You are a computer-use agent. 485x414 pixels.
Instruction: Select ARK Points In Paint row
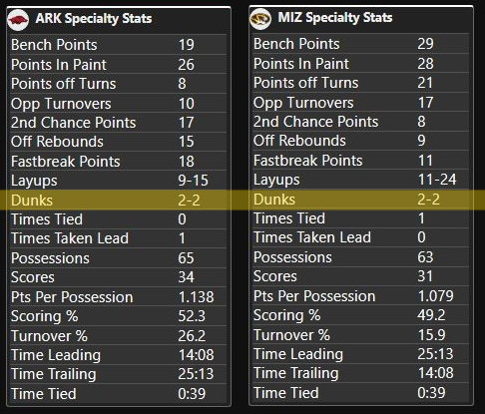[119, 64]
